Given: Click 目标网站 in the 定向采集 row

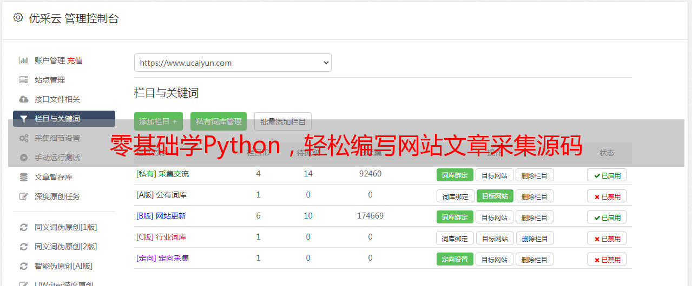Looking at the screenshot, I should [495, 259].
